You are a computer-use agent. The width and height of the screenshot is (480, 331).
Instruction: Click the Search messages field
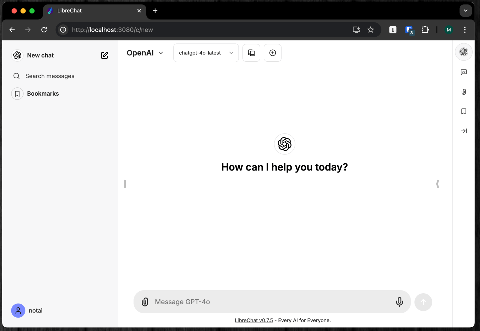50,76
